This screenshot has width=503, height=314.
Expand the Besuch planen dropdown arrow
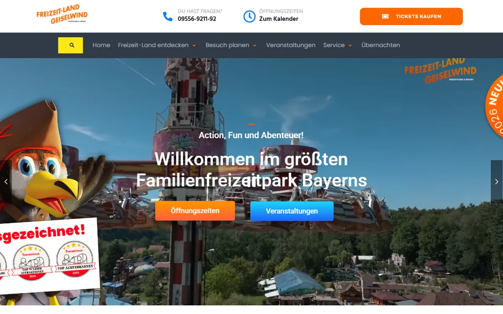(254, 46)
